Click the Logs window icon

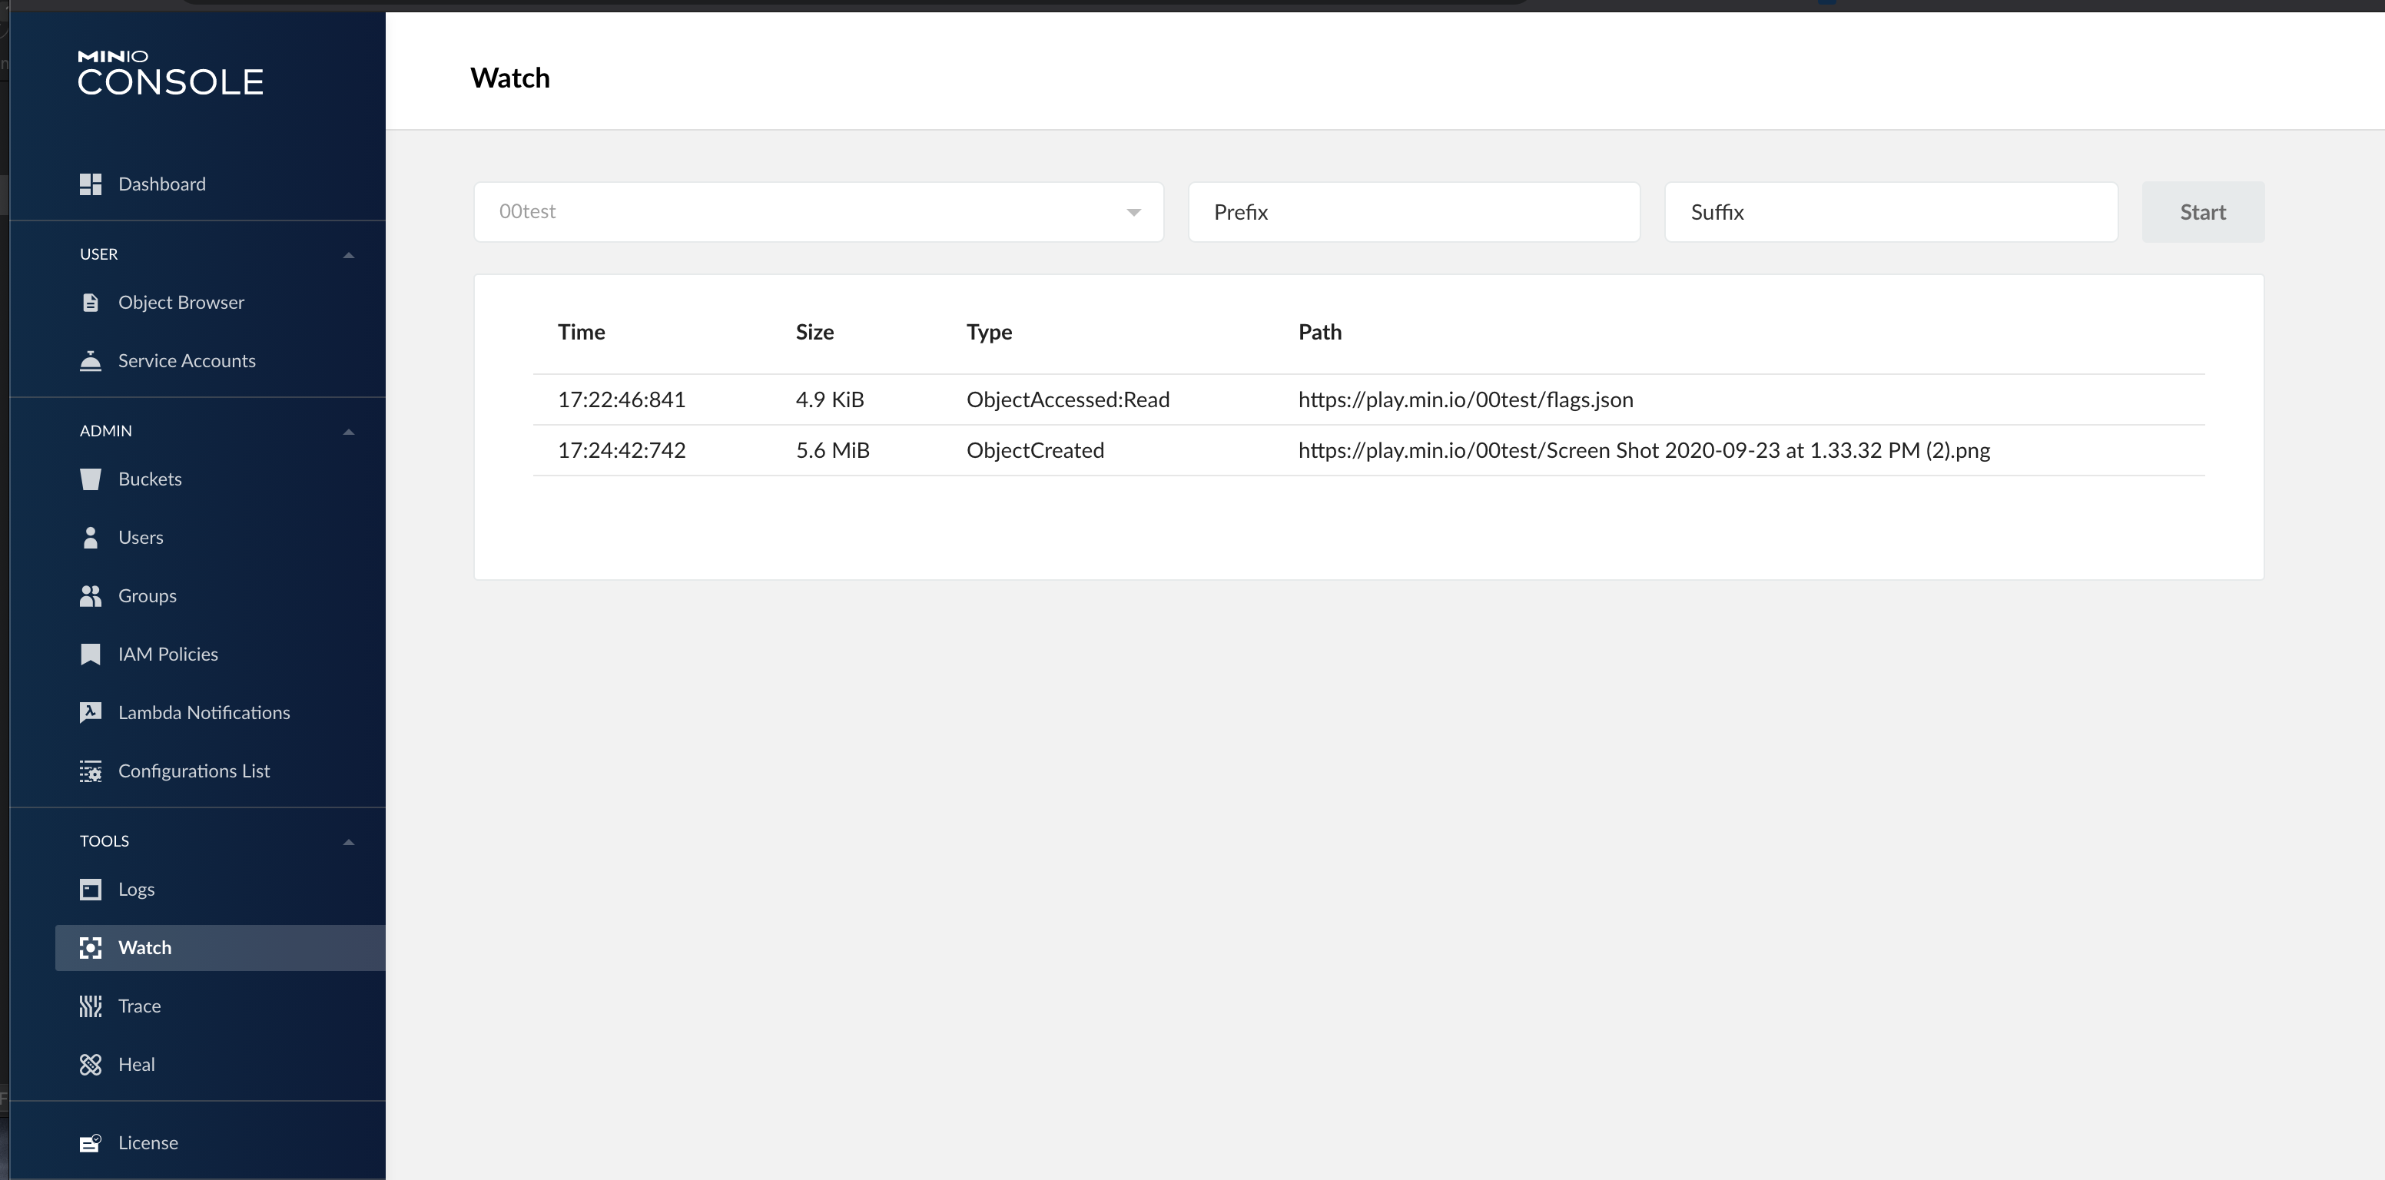[x=91, y=890]
